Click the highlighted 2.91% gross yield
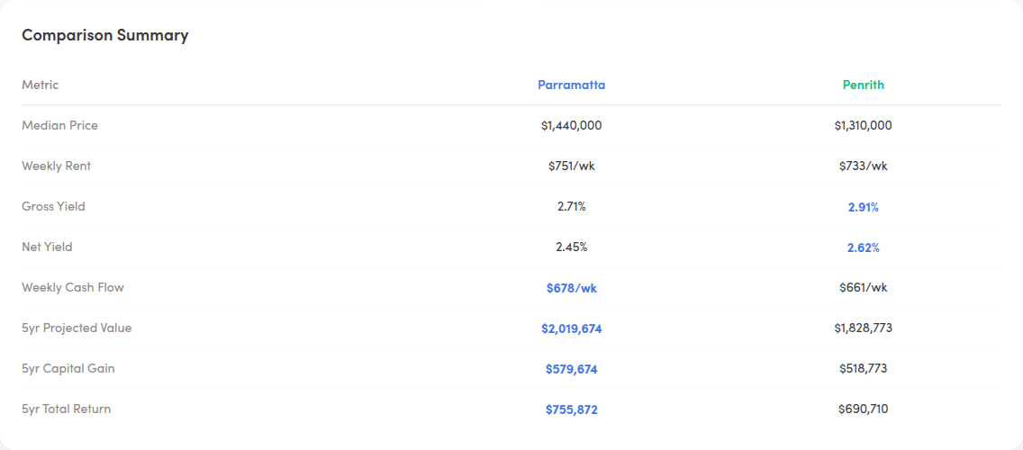 pyautogui.click(x=863, y=207)
